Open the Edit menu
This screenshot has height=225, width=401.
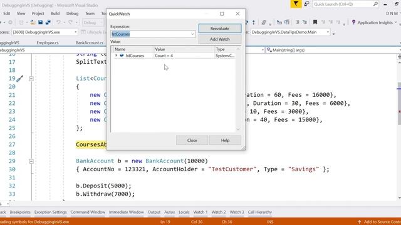click(7, 14)
